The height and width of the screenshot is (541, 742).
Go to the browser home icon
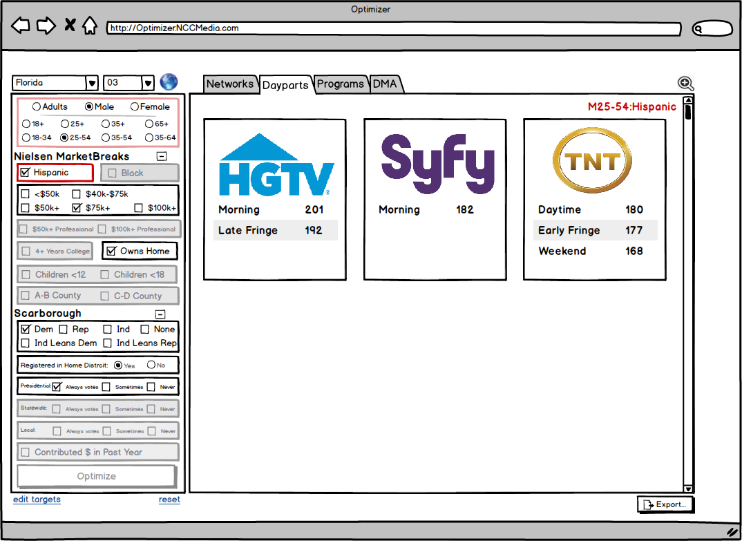coord(90,26)
